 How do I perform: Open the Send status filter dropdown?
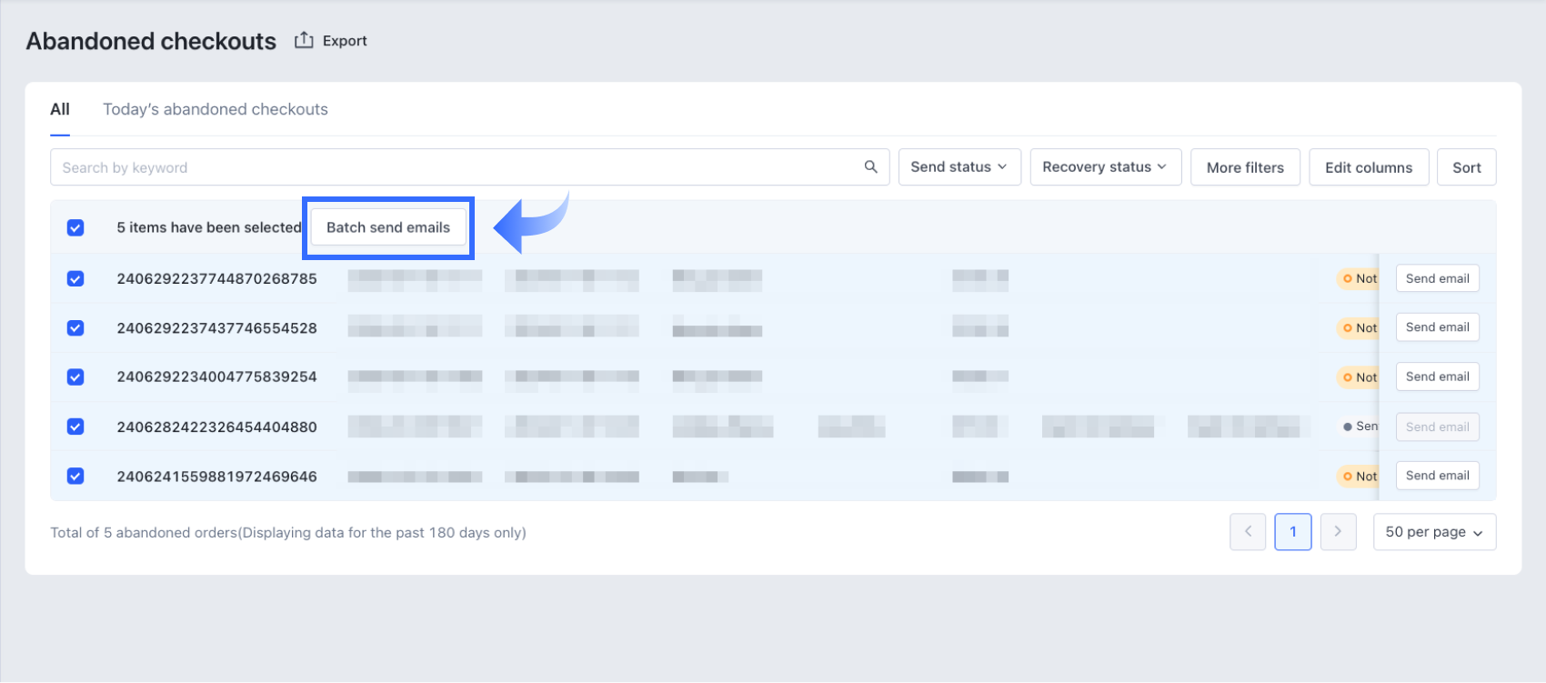pyautogui.click(x=959, y=167)
